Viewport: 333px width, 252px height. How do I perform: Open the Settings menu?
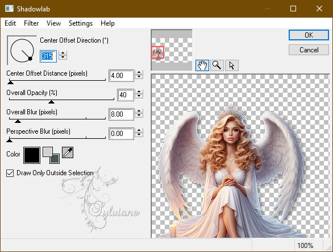click(x=81, y=23)
